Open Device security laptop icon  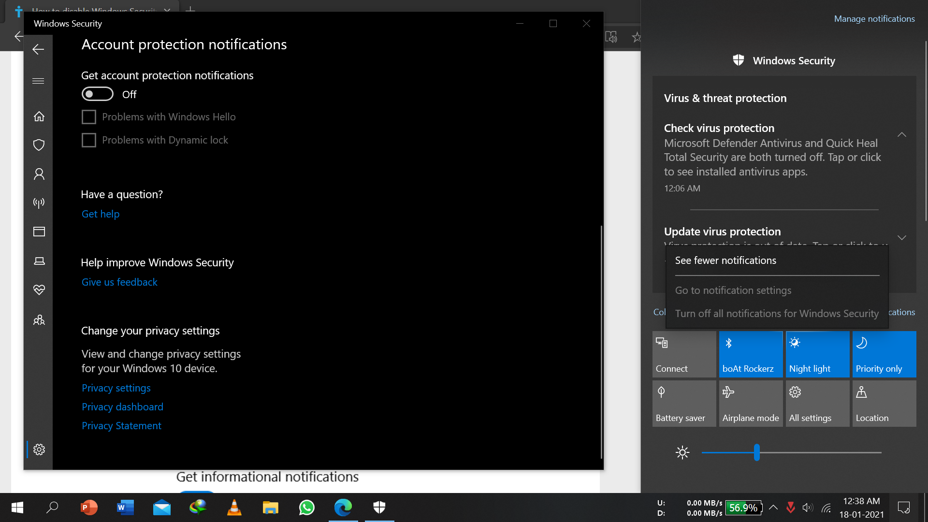39,261
